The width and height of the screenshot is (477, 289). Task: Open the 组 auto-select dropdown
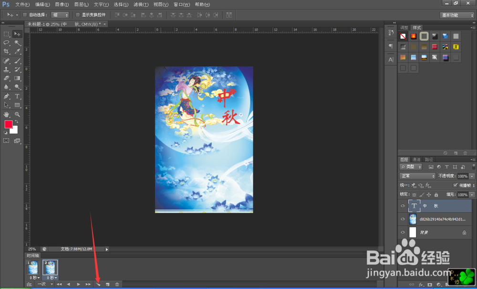(60, 15)
